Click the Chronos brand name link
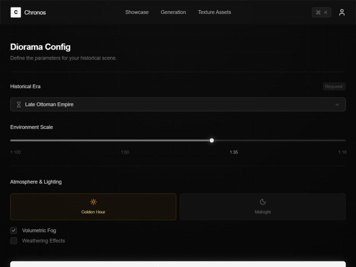The height and width of the screenshot is (267, 356). click(x=35, y=12)
